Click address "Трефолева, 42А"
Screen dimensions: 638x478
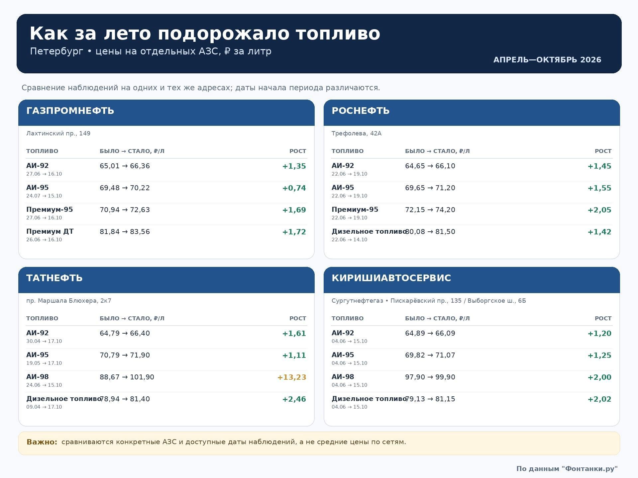(x=356, y=133)
